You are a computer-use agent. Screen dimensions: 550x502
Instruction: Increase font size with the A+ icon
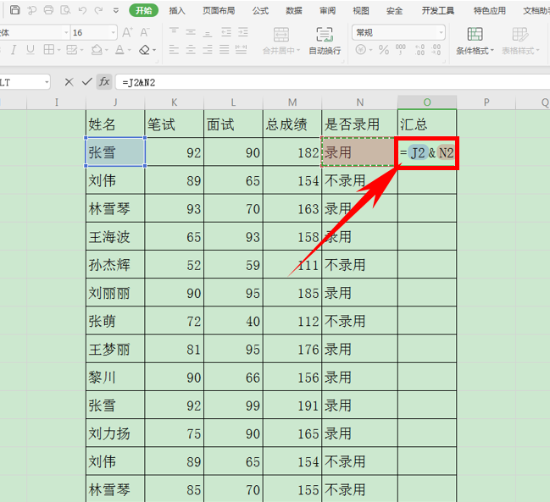tap(127, 32)
